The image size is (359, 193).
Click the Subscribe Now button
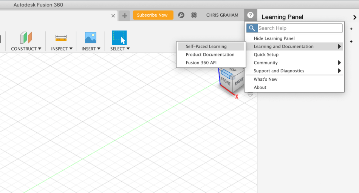pos(153,15)
